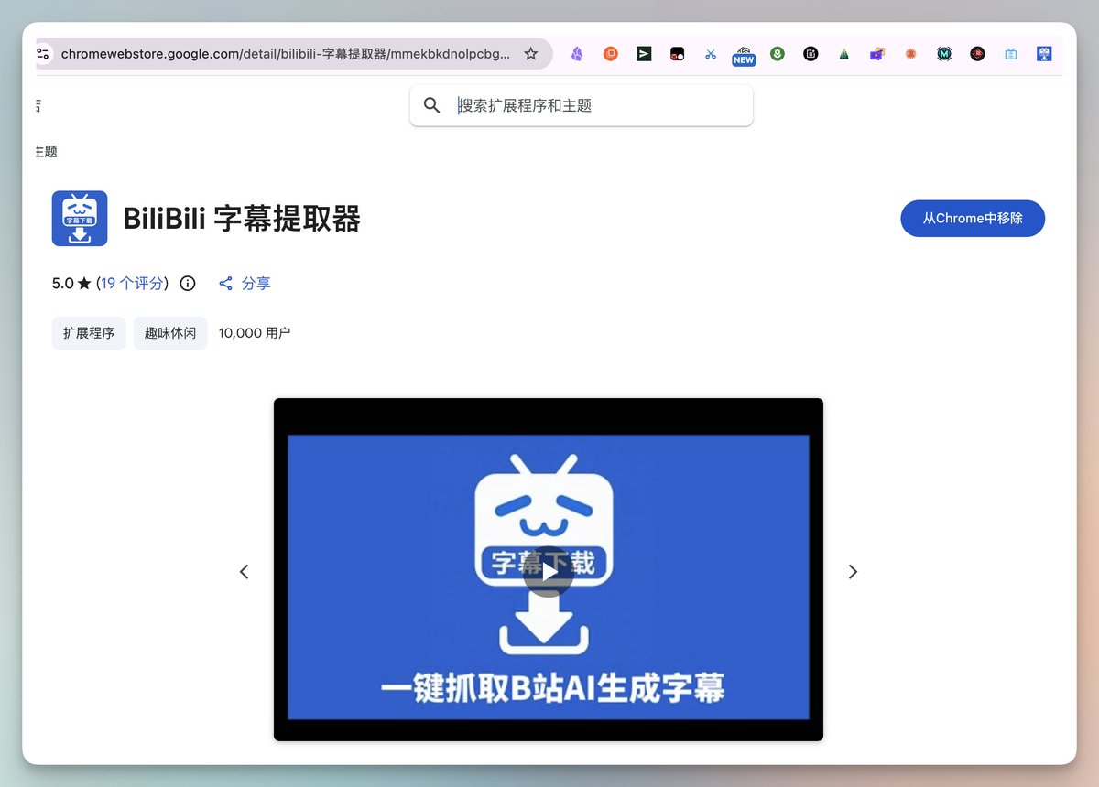Click the BiliBili 字幕提取器 logo image

(x=80, y=219)
